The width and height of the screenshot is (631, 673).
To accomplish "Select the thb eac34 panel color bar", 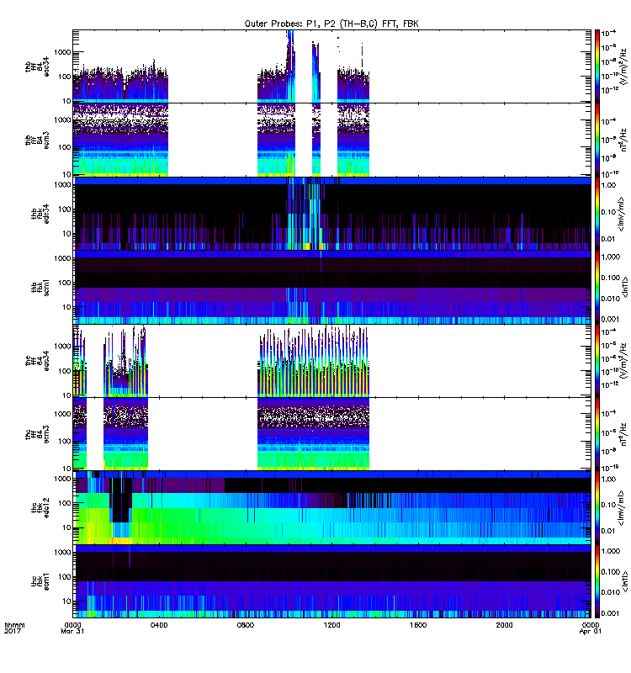I will pyautogui.click(x=597, y=66).
